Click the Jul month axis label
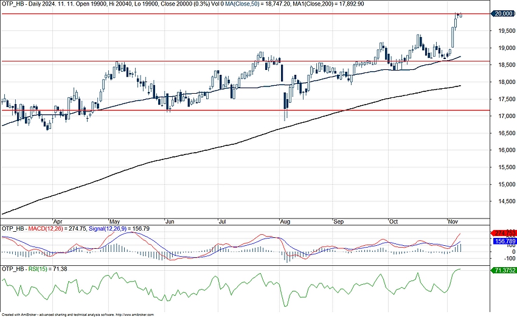Viewport: 517px width, 317px height. pos(222,221)
